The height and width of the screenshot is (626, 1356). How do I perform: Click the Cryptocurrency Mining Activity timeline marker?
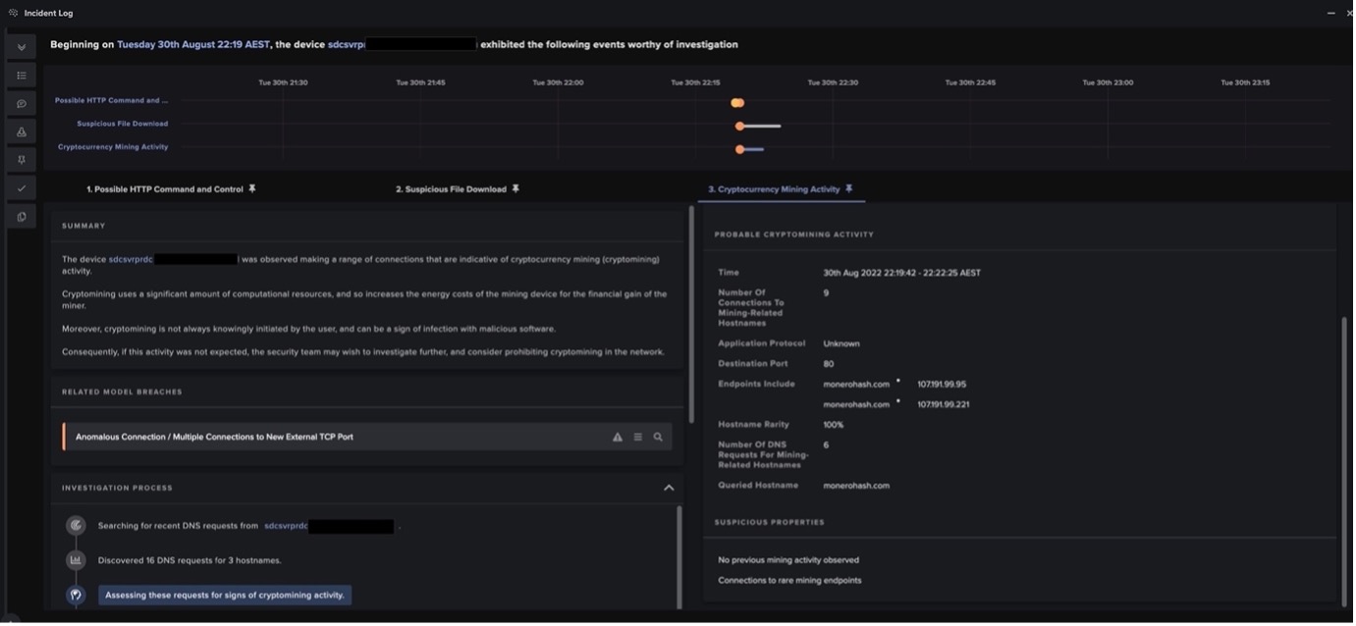click(x=739, y=149)
